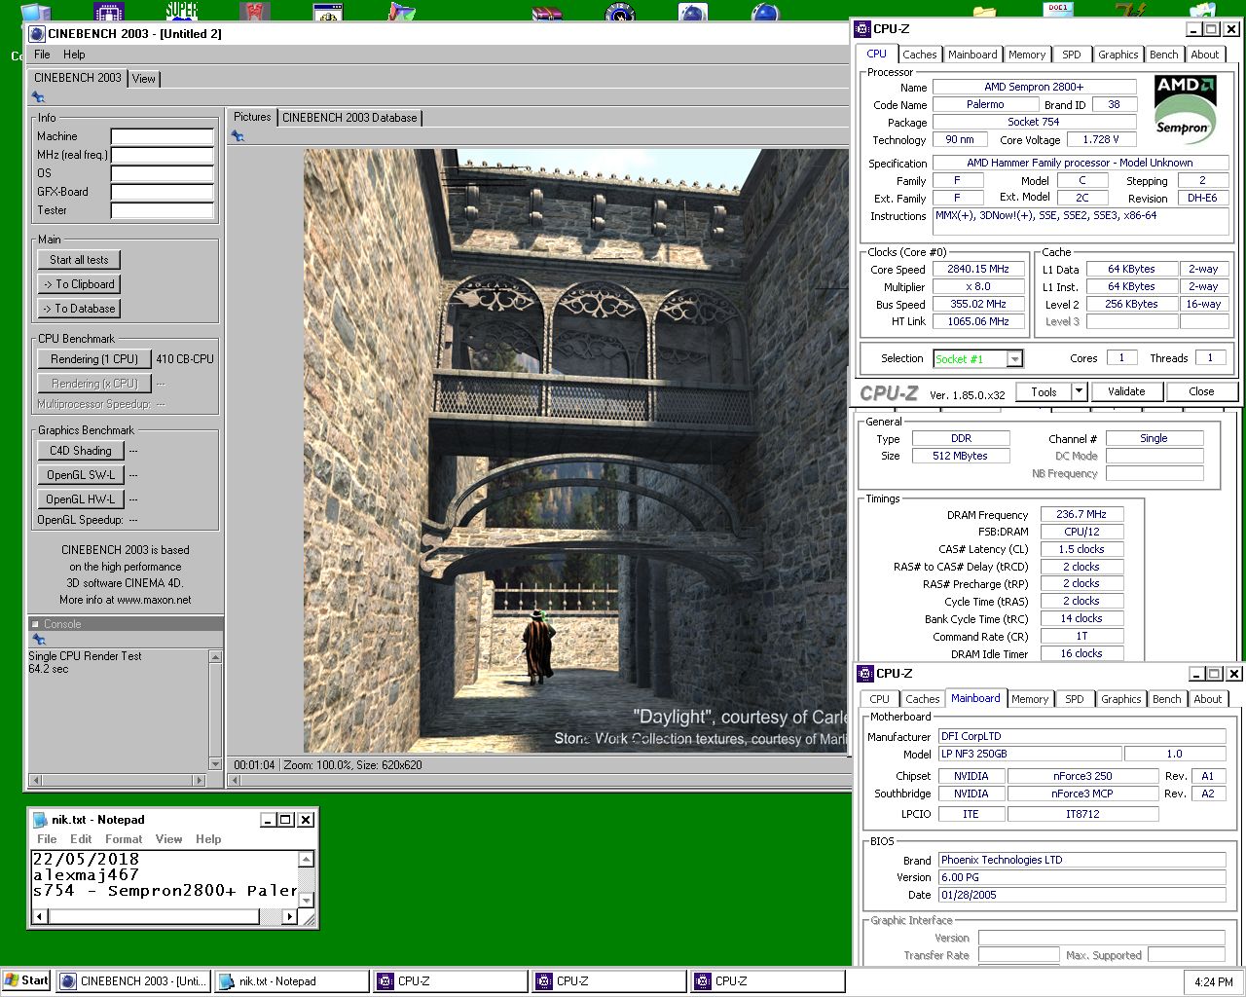Open the File menu in CINEBENCH
The width and height of the screenshot is (1246, 997).
(42, 55)
